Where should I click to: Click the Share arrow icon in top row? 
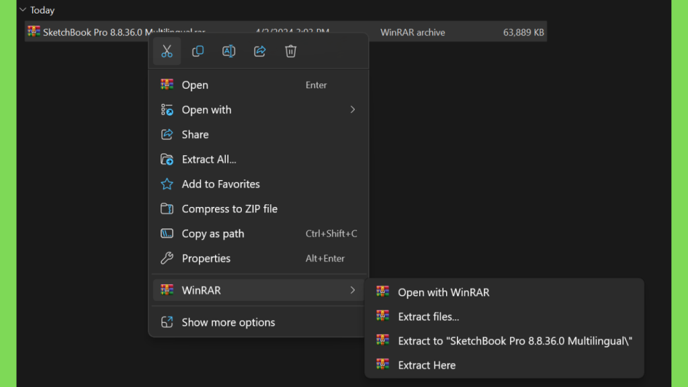260,51
